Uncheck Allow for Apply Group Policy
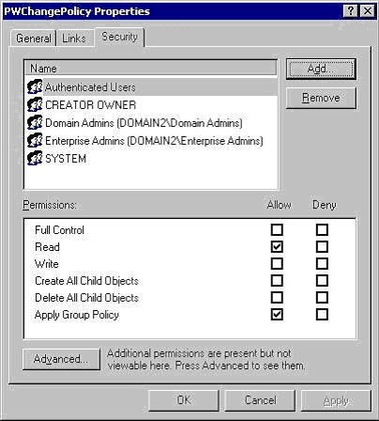Image resolution: width=379 pixels, height=421 pixels. tap(277, 314)
